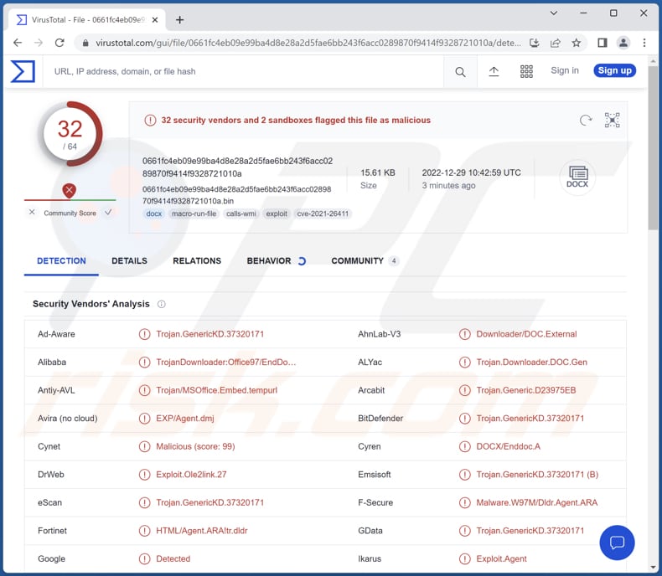
Task: Vote negative on Community Score with X
Action: tap(32, 213)
